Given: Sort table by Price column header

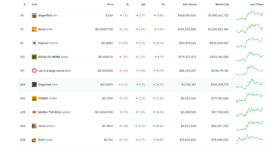Looking at the screenshot, I should pyautogui.click(x=110, y=4).
